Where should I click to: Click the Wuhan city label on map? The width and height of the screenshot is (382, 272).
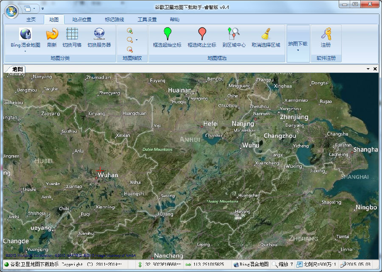108,175
